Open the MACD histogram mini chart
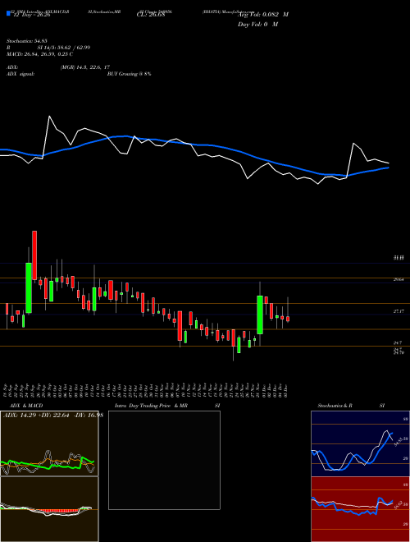 [x=49, y=509]
